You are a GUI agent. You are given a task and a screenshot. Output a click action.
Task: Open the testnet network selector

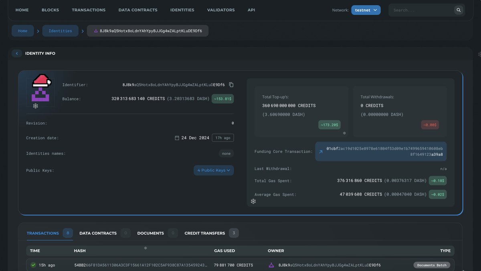pos(365,10)
